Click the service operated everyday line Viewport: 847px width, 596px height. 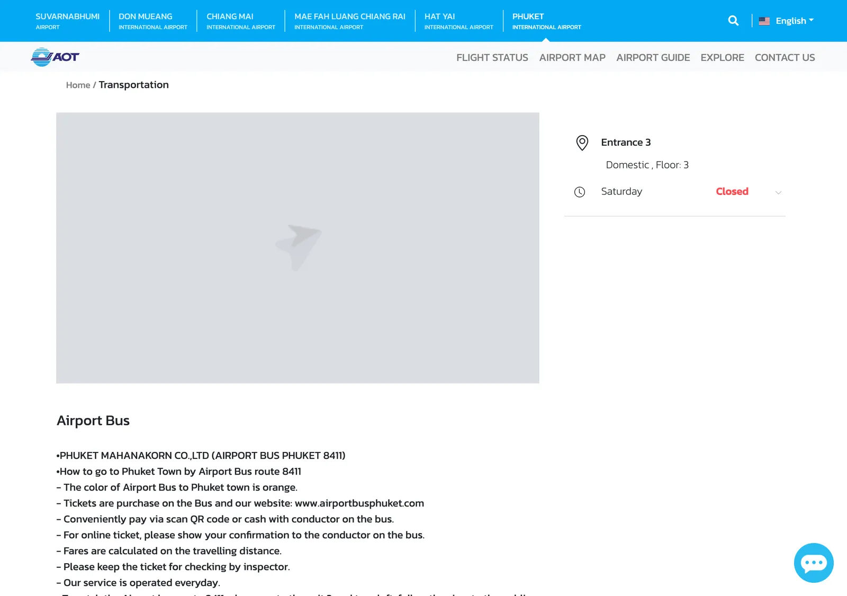pos(138,583)
